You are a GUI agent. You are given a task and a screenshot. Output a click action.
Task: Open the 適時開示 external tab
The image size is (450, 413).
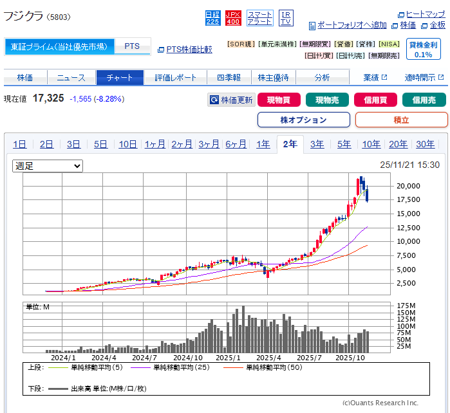(x=424, y=77)
